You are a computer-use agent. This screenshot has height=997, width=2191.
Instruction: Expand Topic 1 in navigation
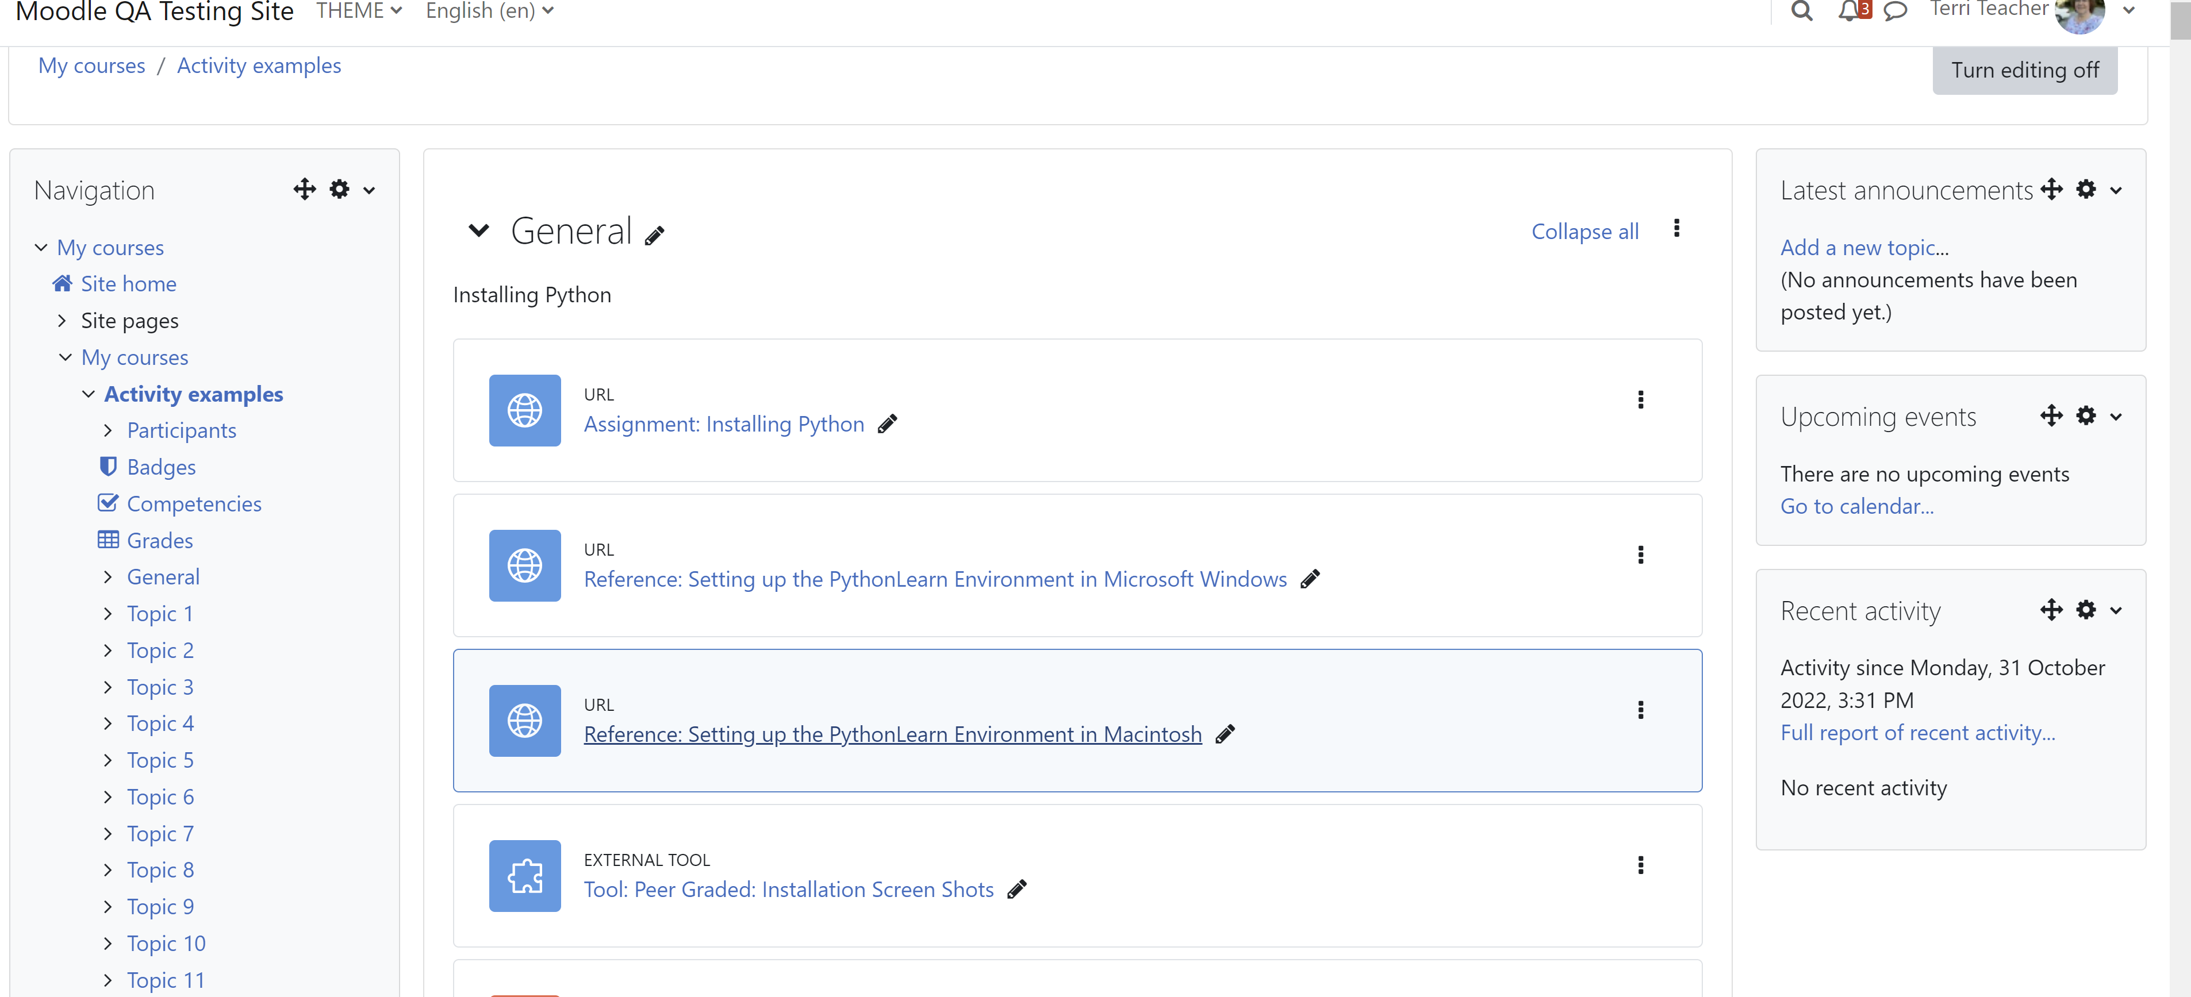tap(107, 613)
